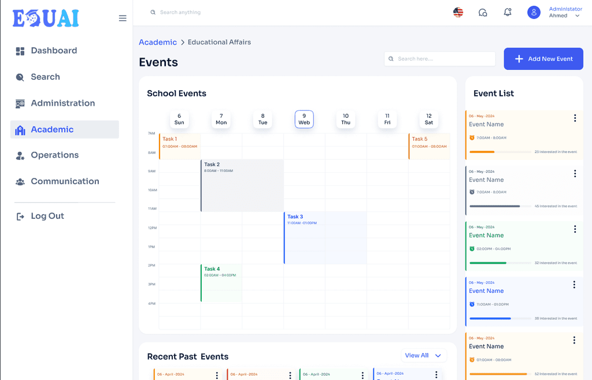Image resolution: width=592 pixels, height=380 pixels.
Task: Expand the Administrator Ahmed account dropdown
Action: (577, 16)
